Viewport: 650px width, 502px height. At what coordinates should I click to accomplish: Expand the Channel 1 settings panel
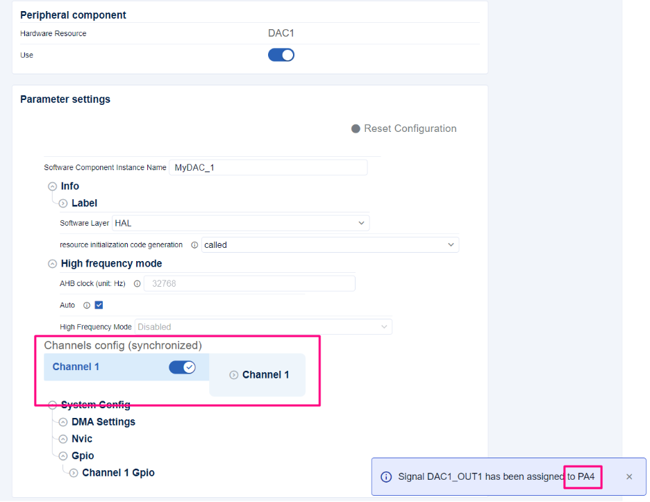click(234, 375)
